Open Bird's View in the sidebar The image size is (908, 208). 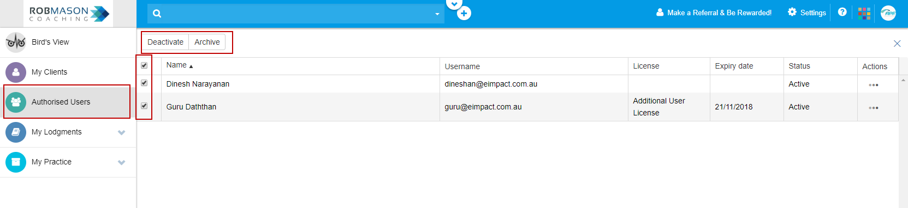point(68,42)
